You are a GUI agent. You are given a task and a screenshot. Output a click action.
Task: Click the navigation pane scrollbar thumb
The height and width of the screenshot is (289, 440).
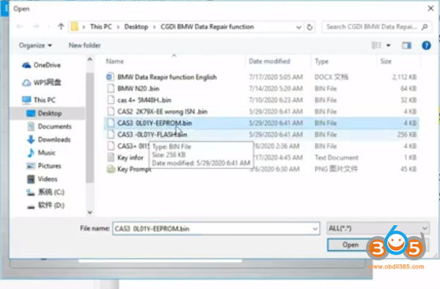(x=89, y=128)
